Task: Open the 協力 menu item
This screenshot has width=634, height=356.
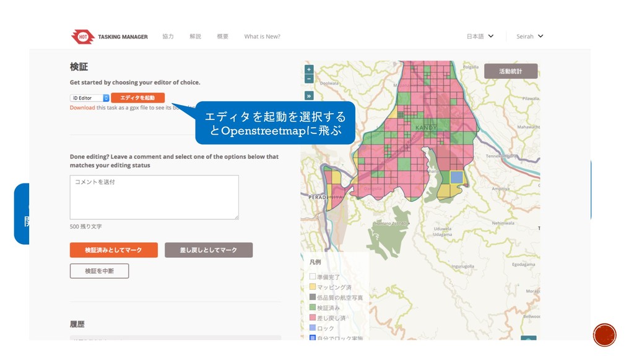Action: pyautogui.click(x=168, y=36)
